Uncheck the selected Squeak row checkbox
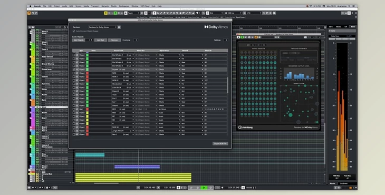This screenshot has height=195, width=385. (x=74, y=70)
